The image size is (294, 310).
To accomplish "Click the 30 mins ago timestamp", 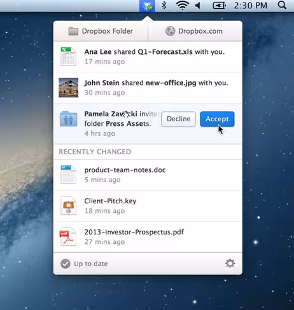I will (x=104, y=93).
